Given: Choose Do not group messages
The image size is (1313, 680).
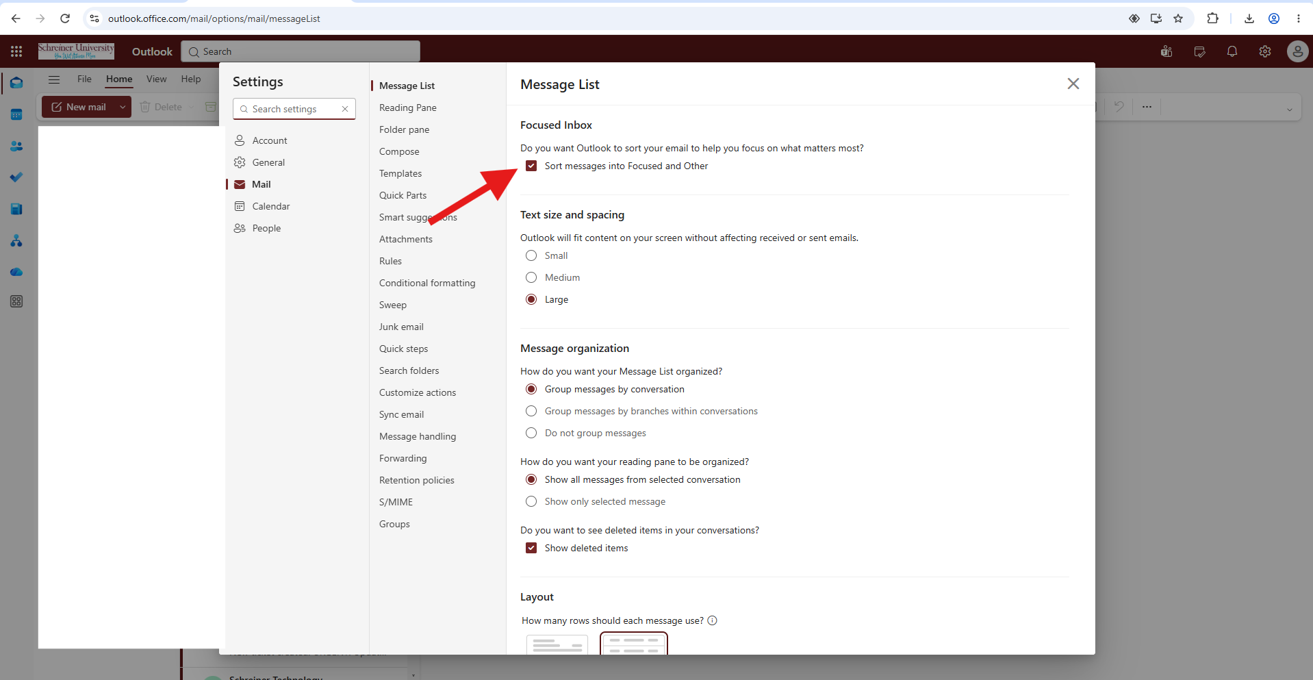Looking at the screenshot, I should click(531, 433).
